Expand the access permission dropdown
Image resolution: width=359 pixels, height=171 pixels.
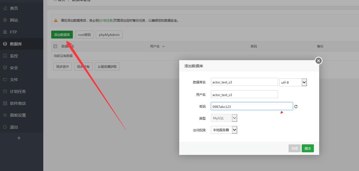[224, 130]
